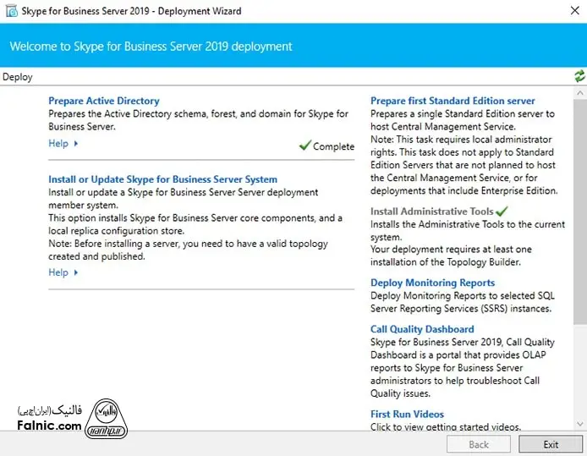Click Help arrow below Install or Update description

[x=76, y=272]
